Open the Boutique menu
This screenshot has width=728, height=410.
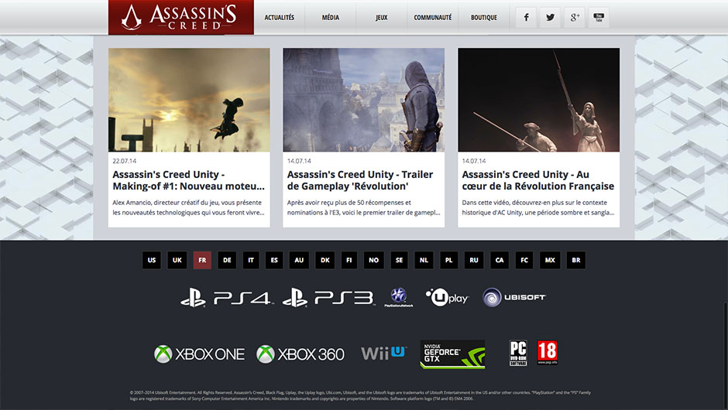pyautogui.click(x=484, y=18)
